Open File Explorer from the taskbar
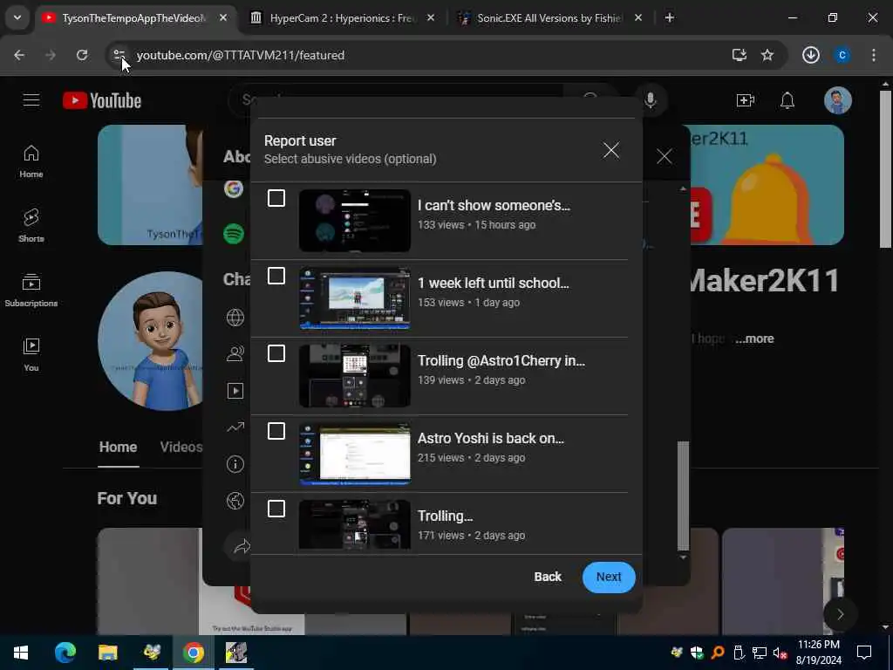The width and height of the screenshot is (893, 670). pyautogui.click(x=107, y=653)
